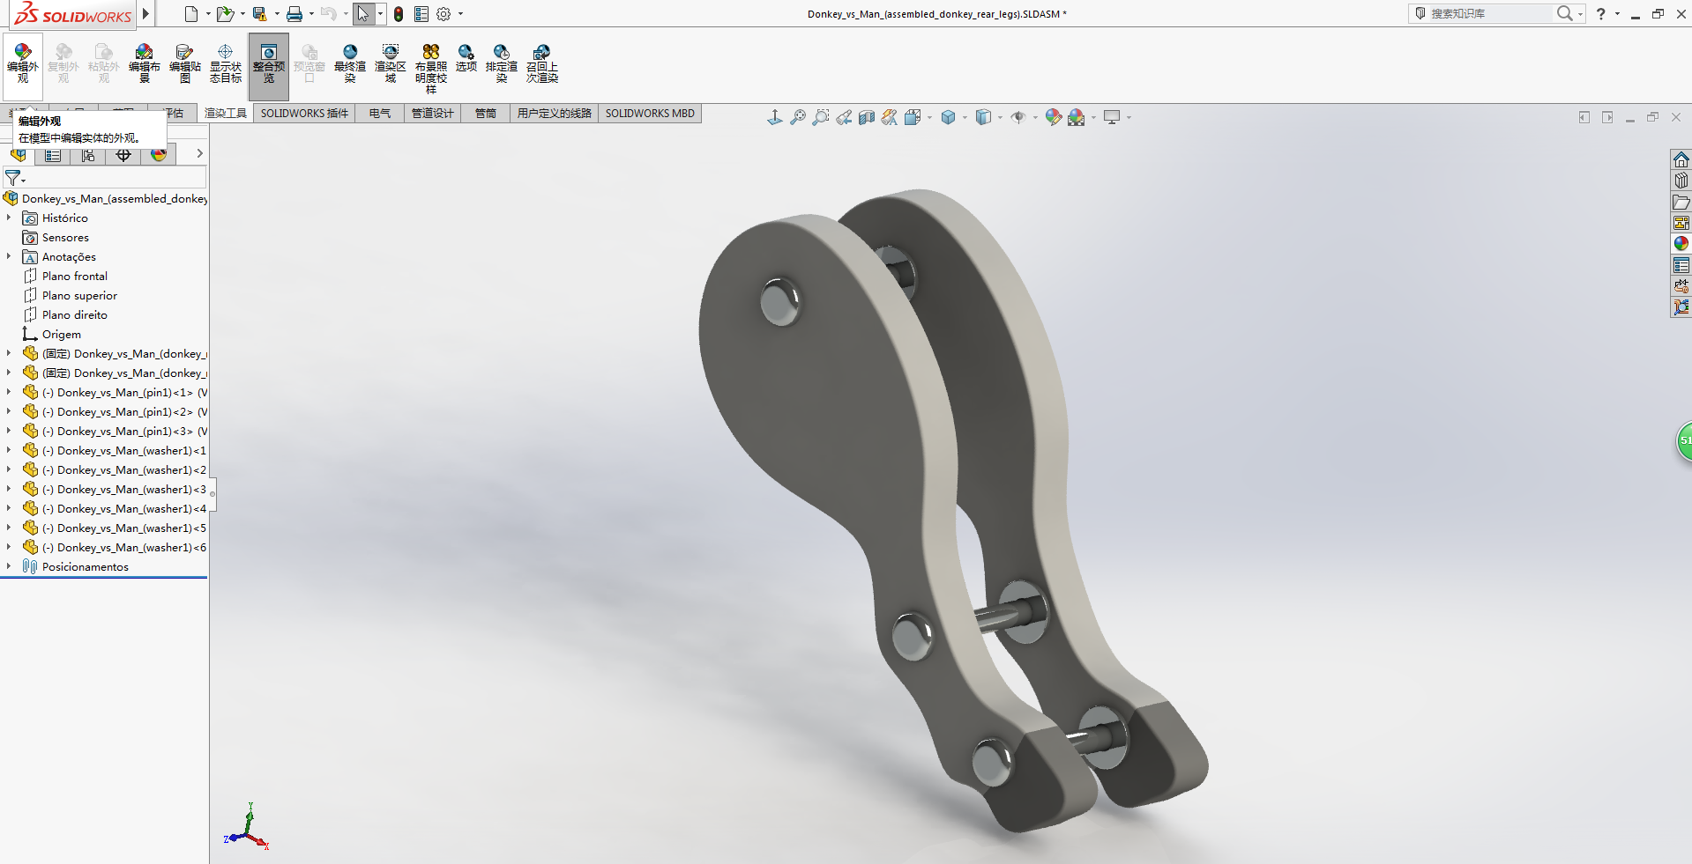Open Schedule Render (排定渲染)
The image size is (1692, 864).
pyautogui.click(x=502, y=63)
